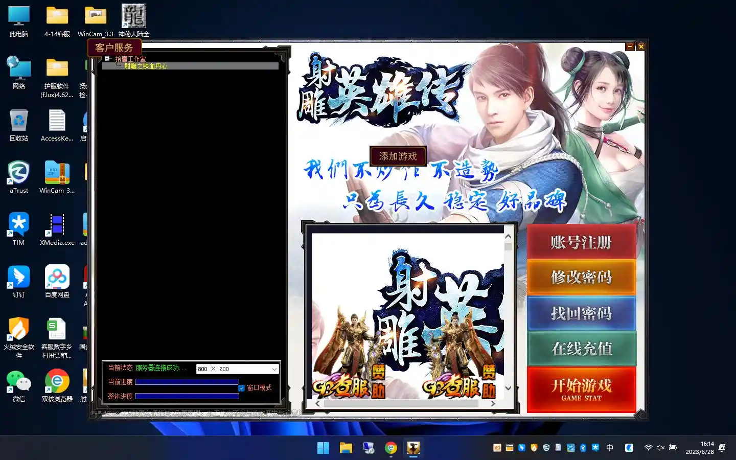Launch 微信 from the desktop
This screenshot has width=736, height=460.
coord(19,386)
